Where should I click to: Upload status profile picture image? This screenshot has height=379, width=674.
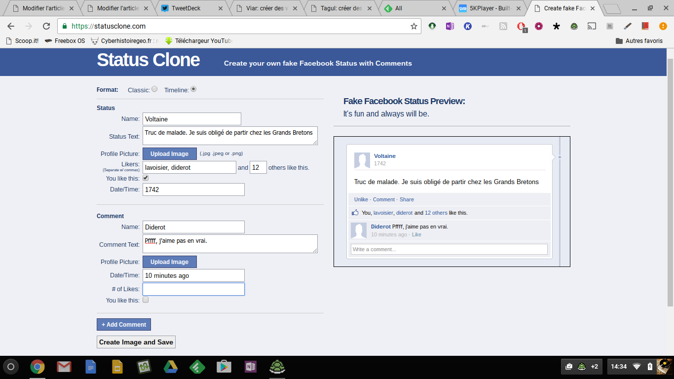click(170, 154)
